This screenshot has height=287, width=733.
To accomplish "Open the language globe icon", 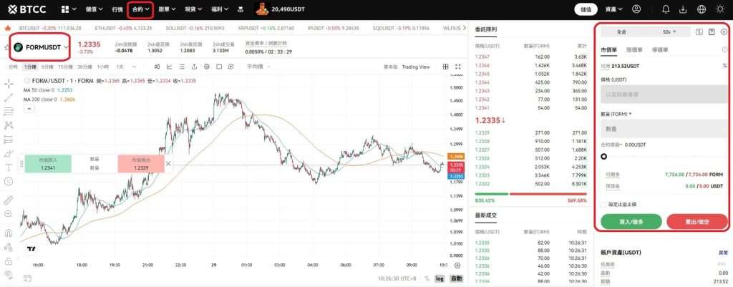I will [x=702, y=9].
